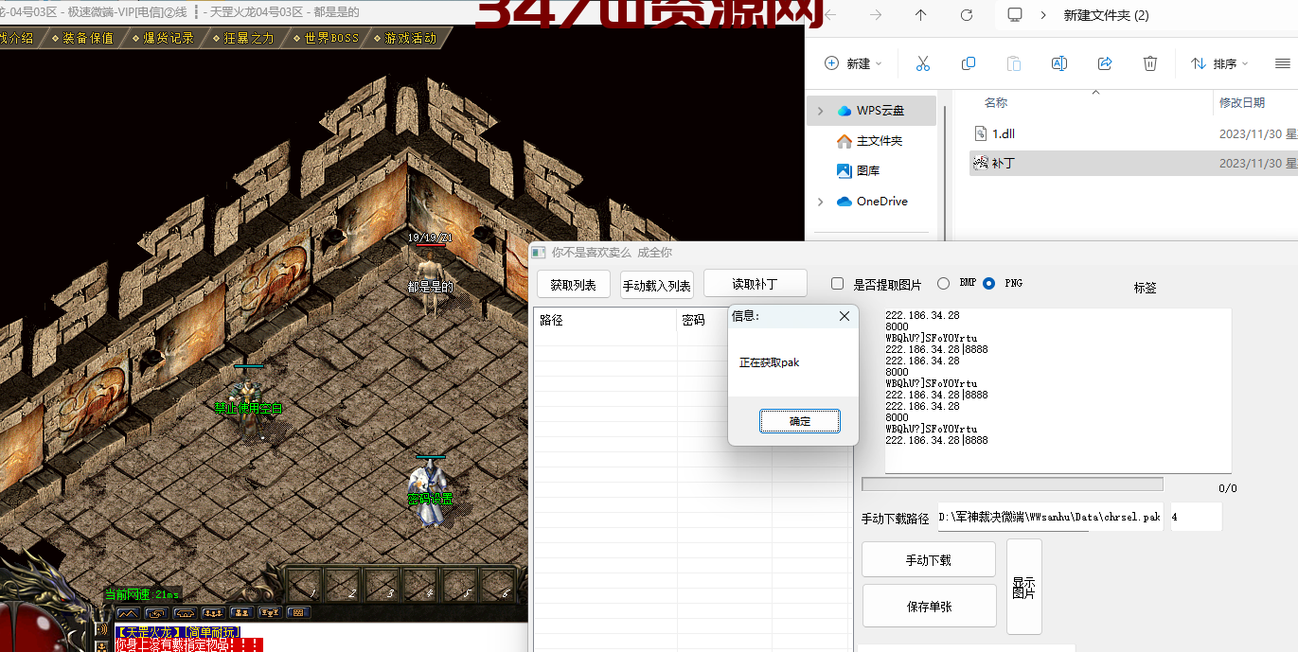Rename the selected file in Explorer
The height and width of the screenshot is (652, 1298).
coord(1059,63)
